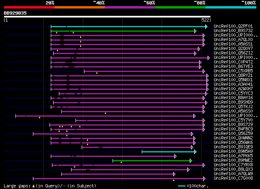Select the UniRef100_A2WXH7 label
The width and height of the screenshot is (260, 189).
[233, 89]
